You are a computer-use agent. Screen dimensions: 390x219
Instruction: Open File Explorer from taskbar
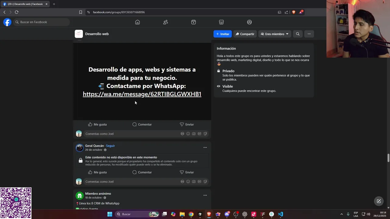[182, 214]
